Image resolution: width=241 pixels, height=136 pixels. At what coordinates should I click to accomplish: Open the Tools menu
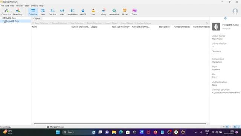tap(27, 6)
